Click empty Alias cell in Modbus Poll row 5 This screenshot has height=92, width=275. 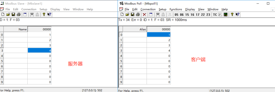point(135,61)
